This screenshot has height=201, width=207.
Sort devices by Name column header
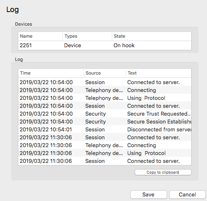(40, 36)
